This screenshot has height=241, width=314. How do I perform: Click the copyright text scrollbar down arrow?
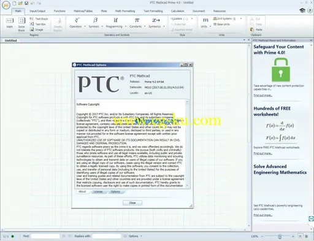tap(187, 186)
